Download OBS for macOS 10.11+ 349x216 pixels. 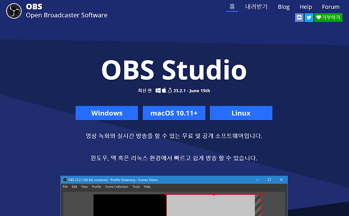click(x=174, y=113)
